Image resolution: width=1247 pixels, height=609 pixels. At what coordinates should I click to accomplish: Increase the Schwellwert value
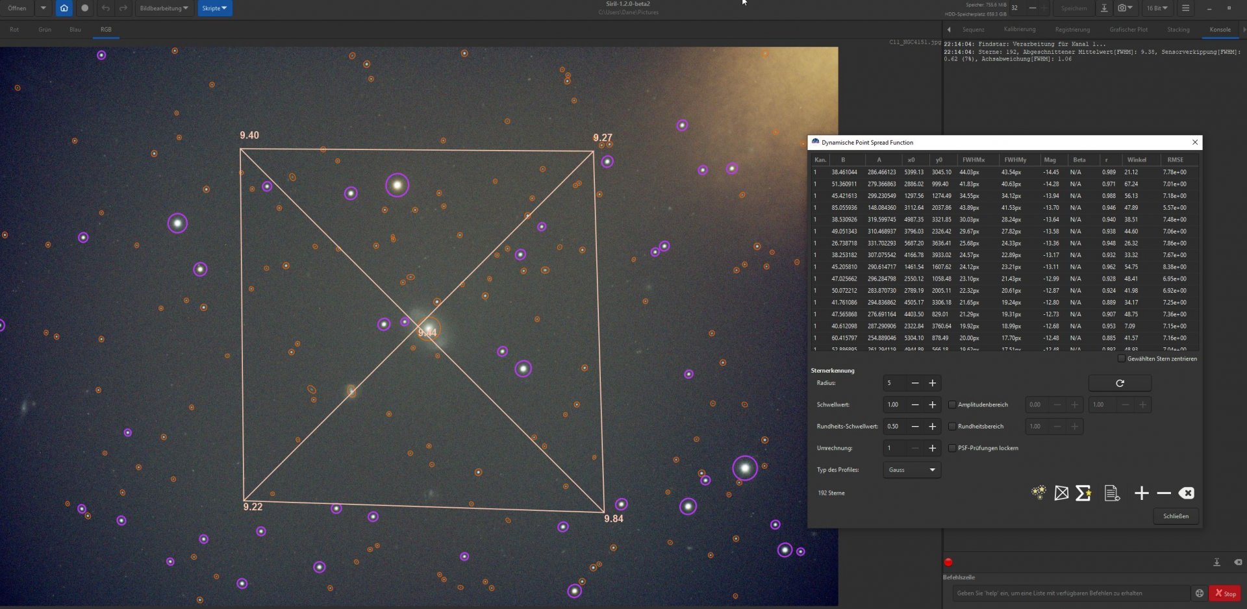932,404
